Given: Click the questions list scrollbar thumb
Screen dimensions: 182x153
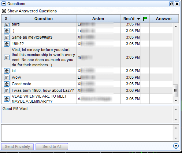Looking at the screenshot, I should 175,91.
